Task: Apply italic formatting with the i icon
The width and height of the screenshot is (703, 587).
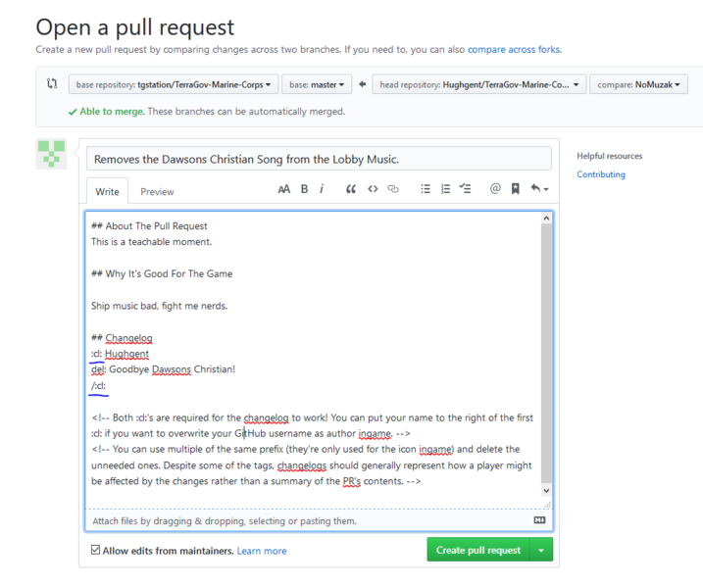Action: (x=322, y=189)
